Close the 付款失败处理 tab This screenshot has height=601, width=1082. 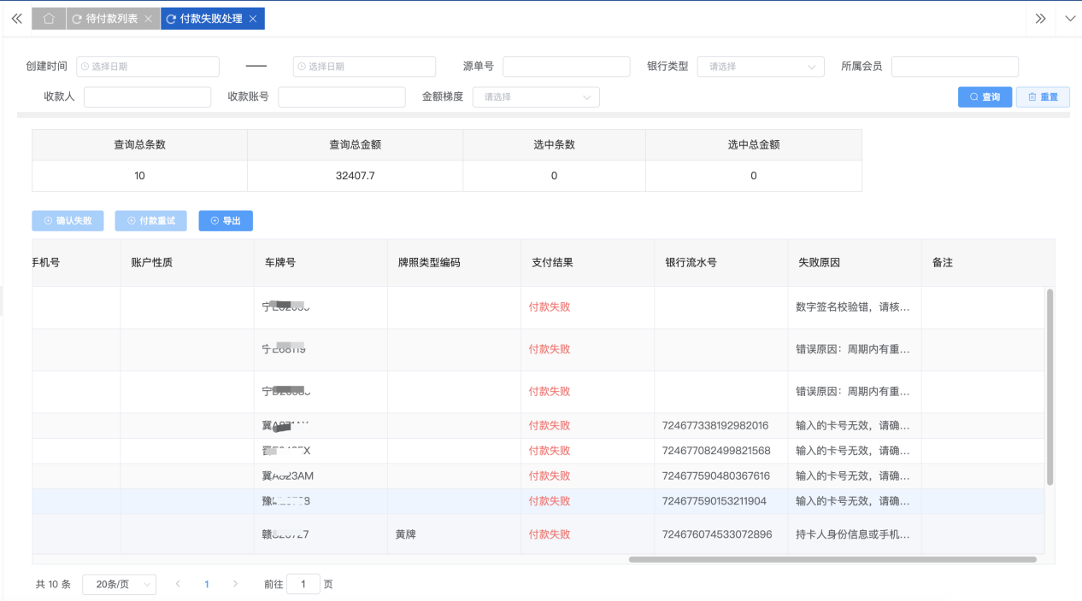point(253,19)
